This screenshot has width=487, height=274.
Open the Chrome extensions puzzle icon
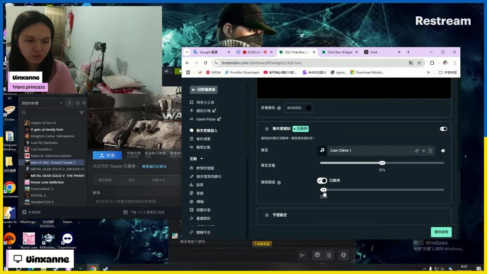point(432,63)
